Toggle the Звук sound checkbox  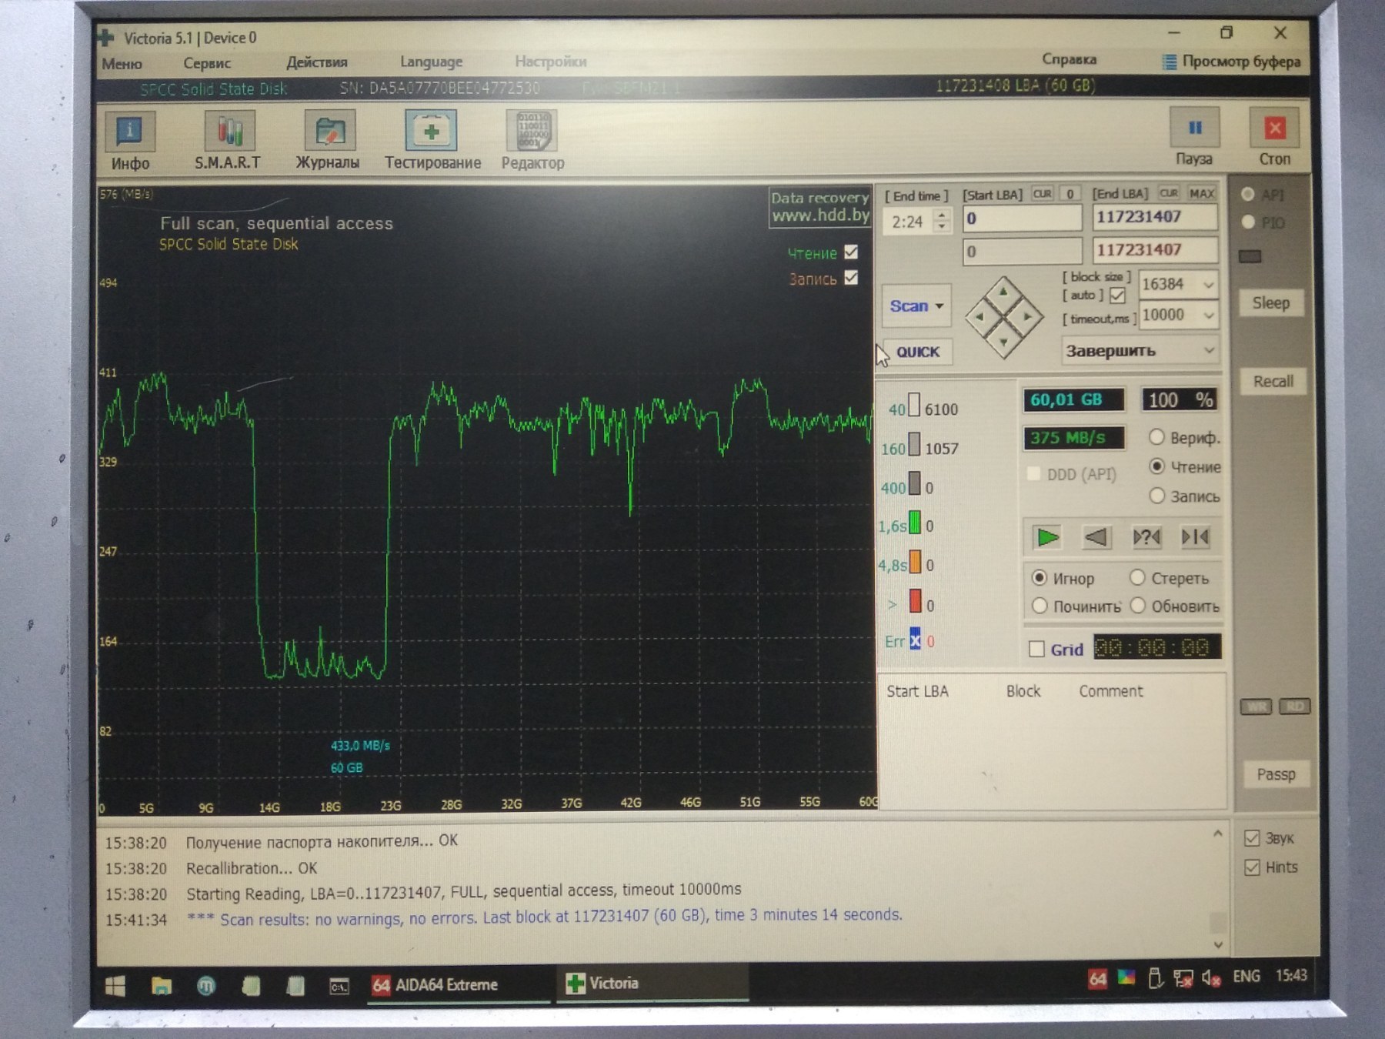point(1252,838)
